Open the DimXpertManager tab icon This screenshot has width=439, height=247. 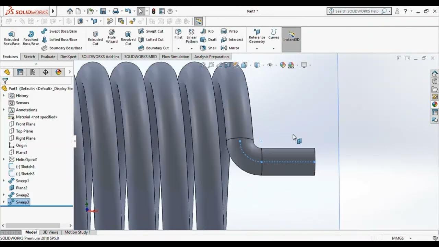tap(46, 72)
